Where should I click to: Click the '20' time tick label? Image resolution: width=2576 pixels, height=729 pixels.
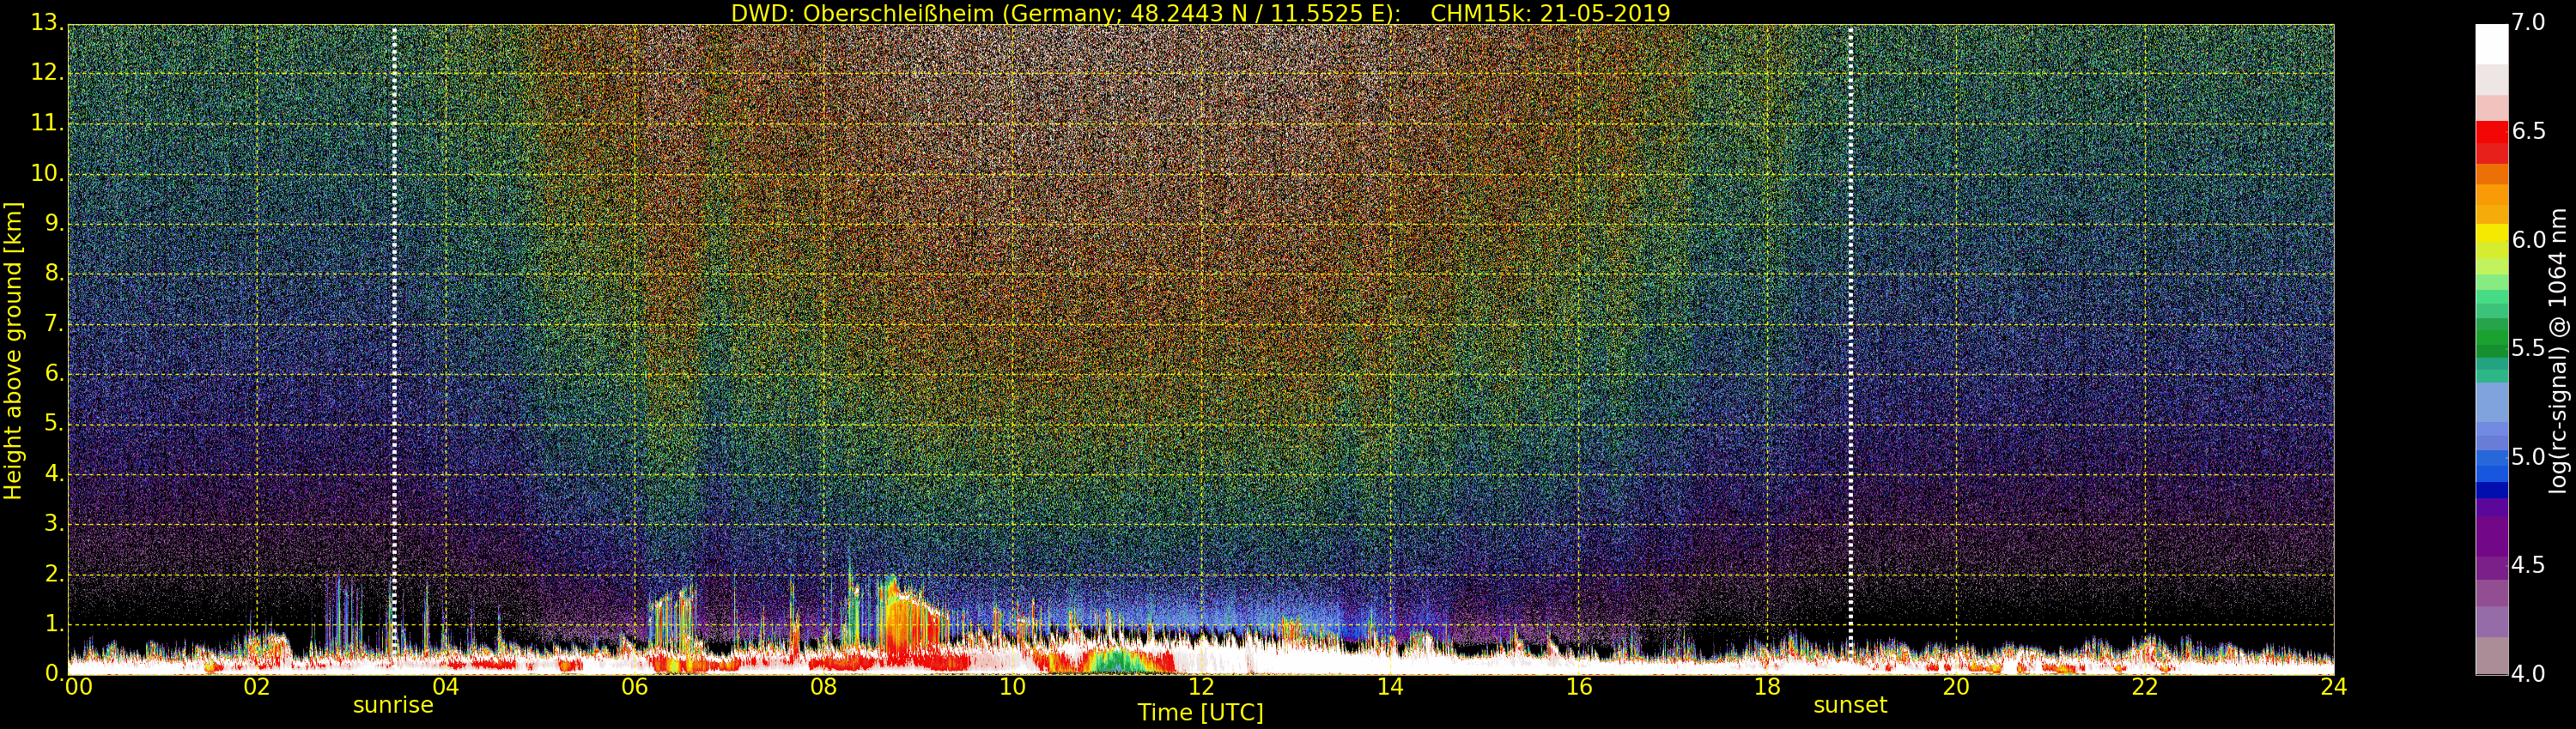click(1956, 687)
